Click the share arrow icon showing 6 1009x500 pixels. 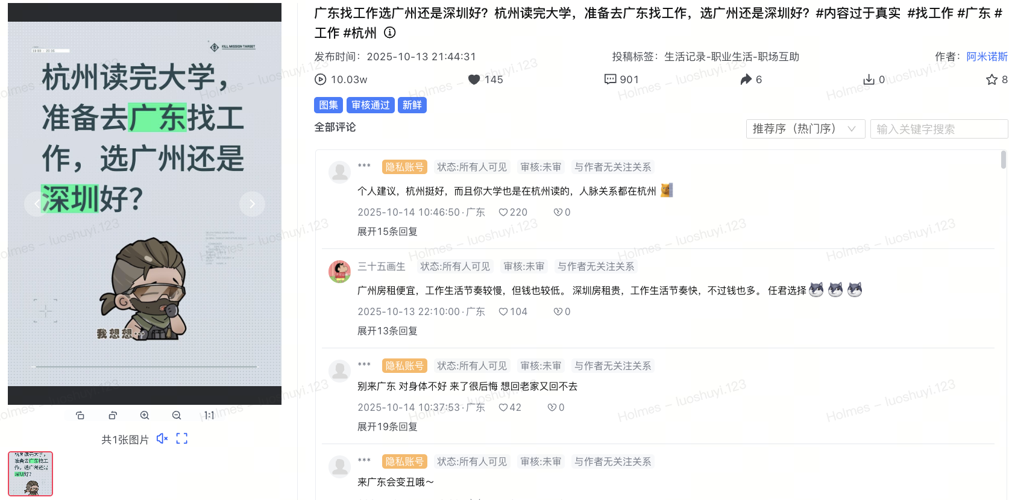coord(746,80)
